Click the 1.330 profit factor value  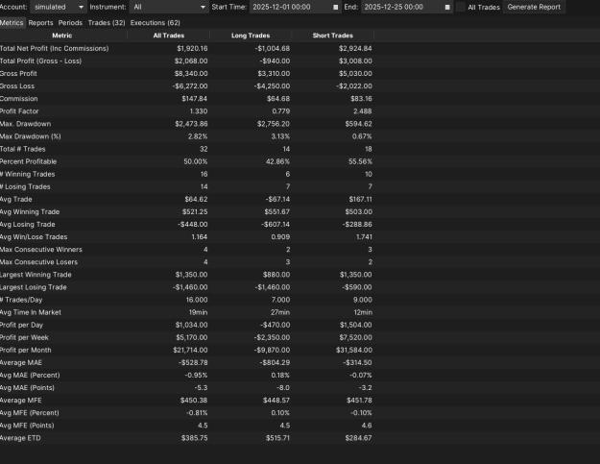point(199,111)
